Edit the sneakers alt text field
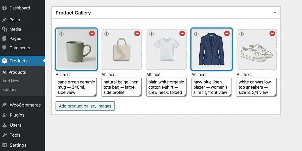The height and width of the screenshot is (151, 302). [257, 87]
